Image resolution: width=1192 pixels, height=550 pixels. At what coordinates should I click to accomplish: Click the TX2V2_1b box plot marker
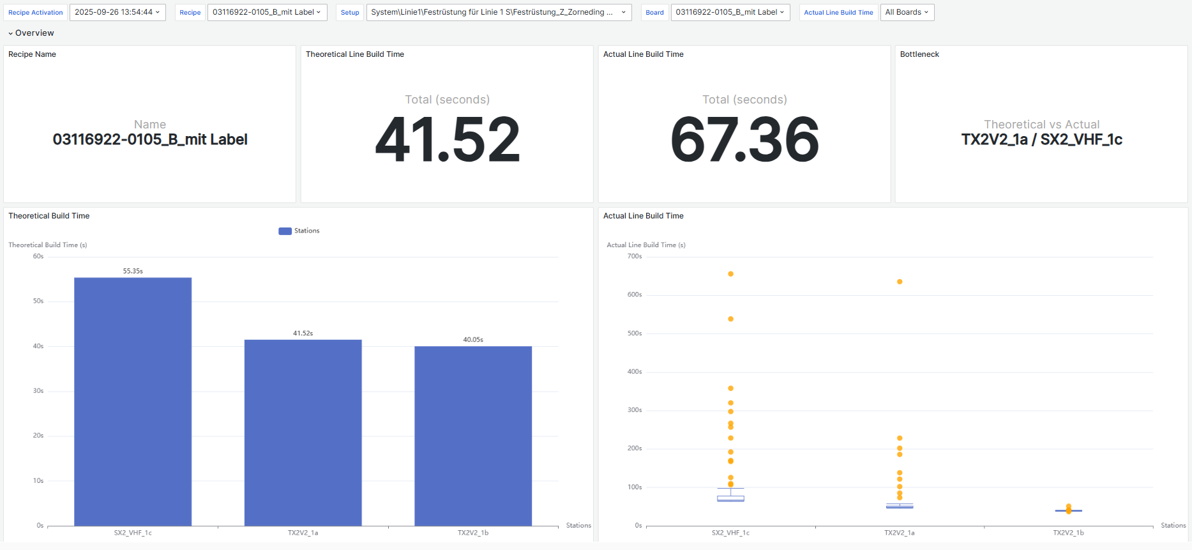[1068, 510]
